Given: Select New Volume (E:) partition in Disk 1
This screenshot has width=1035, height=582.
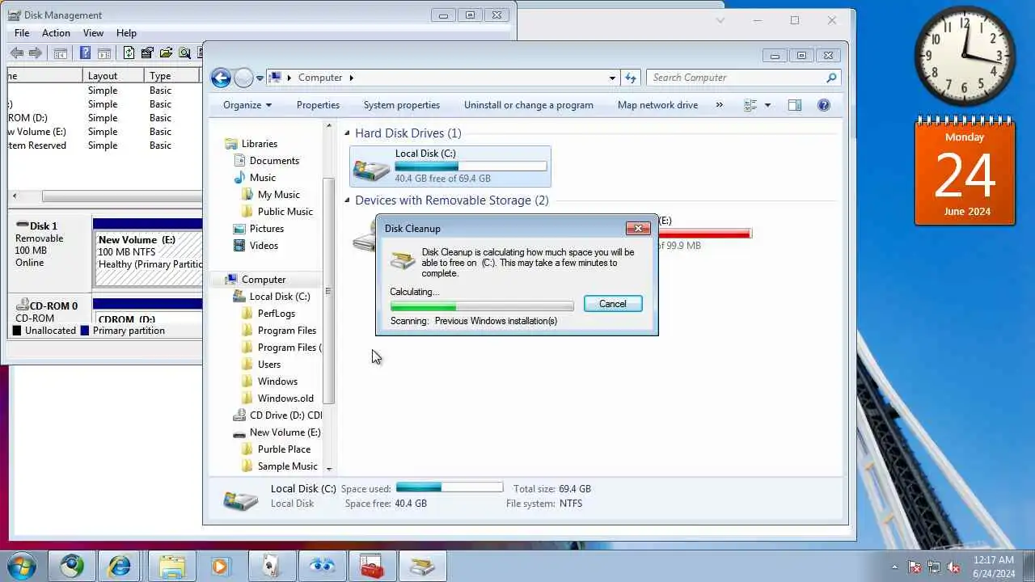Looking at the screenshot, I should 148,258.
